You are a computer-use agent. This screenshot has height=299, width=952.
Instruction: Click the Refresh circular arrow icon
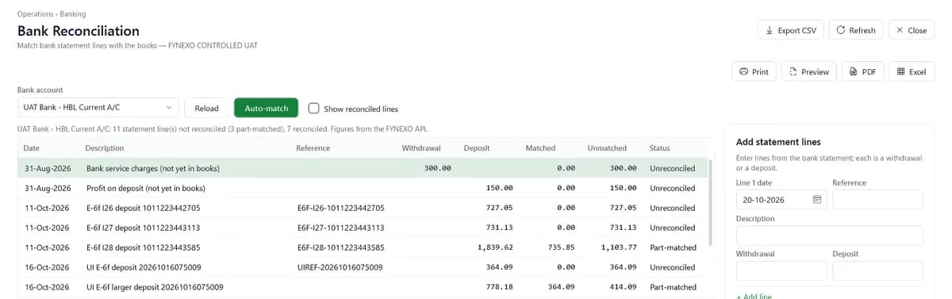click(840, 30)
